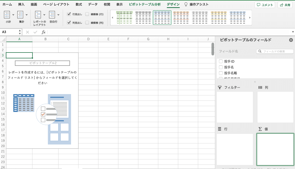This screenshot has width=295, height=169.
Task: Expand the レポートのレイアウト dropdown arrow
Action: coord(44,15)
